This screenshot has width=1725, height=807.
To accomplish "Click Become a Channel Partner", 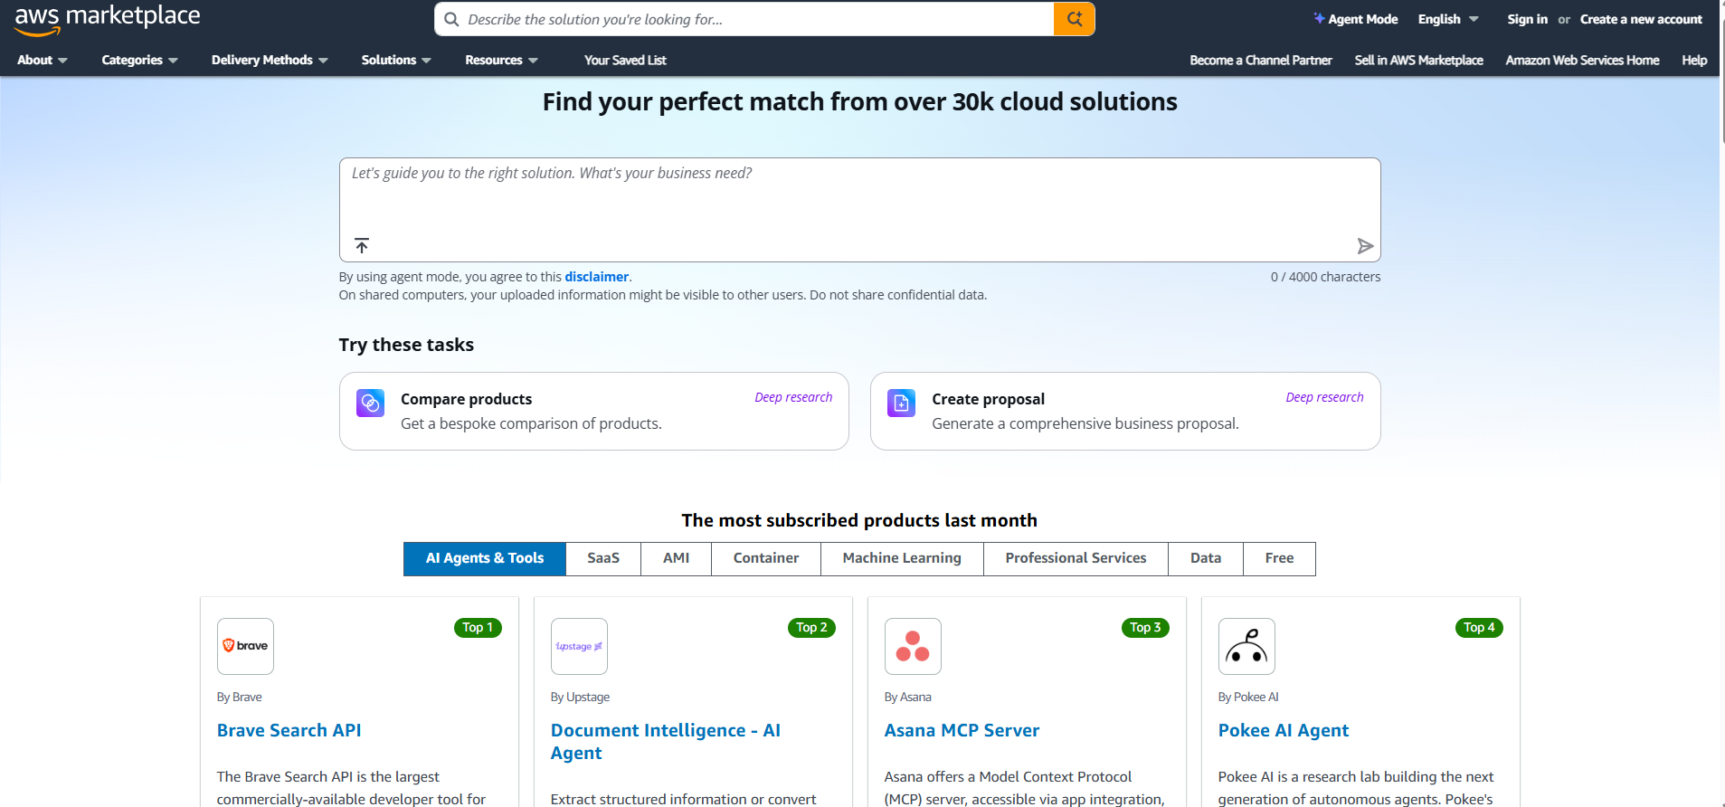I will pyautogui.click(x=1260, y=60).
